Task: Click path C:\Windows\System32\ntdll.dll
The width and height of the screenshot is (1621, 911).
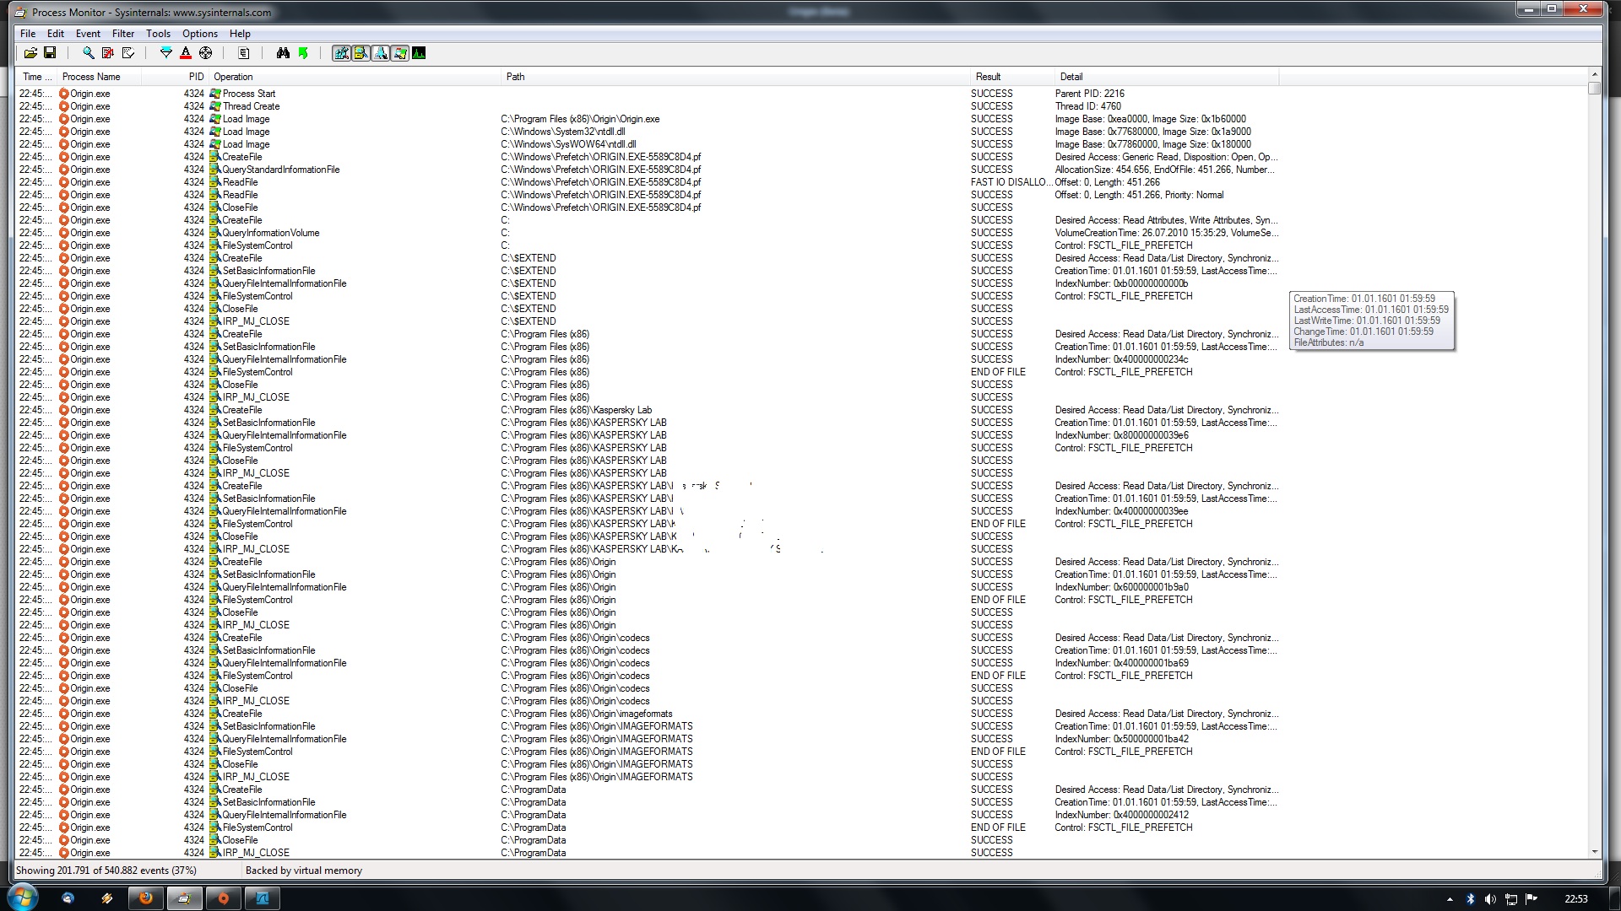Action: point(563,132)
